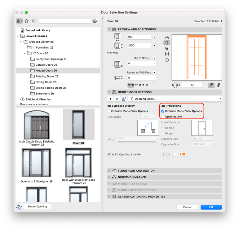Collapse the Preview and Positioning panel
239x230 pixels.
coord(109,29)
